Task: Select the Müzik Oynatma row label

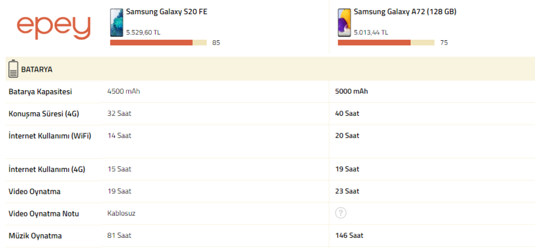Action: pos(35,236)
